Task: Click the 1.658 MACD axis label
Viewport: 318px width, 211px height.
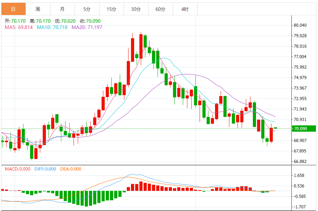Action: pyautogui.click(x=299, y=176)
